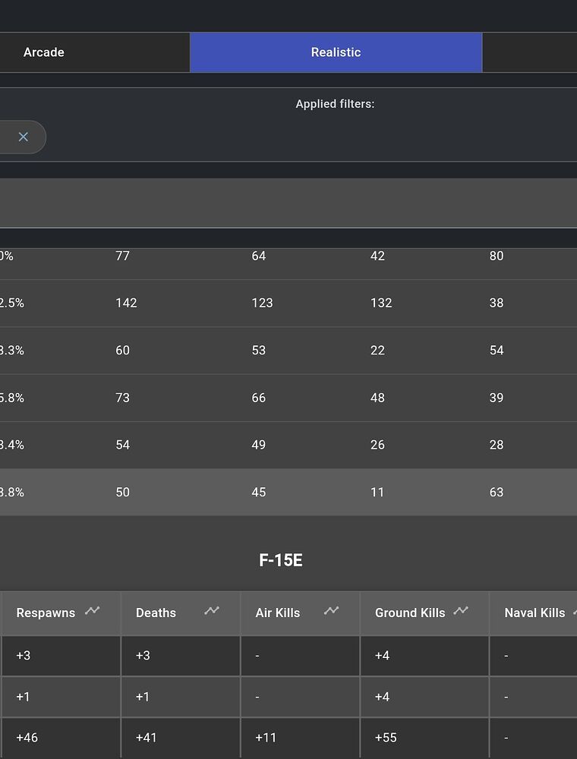Choose the row with values 73 and 66
Image resolution: width=577 pixels, height=759 pixels.
click(x=288, y=398)
